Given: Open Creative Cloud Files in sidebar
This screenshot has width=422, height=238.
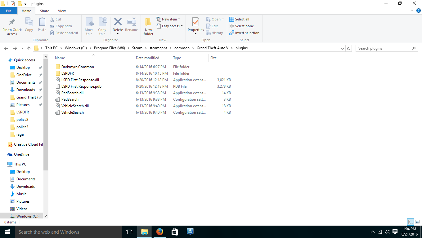Looking at the screenshot, I should [28, 144].
